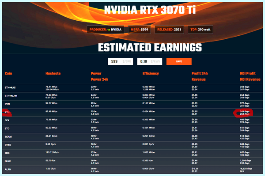
Task: Click the 0.009 Gh/w efficiency for ALPH
Action: click(148, 169)
